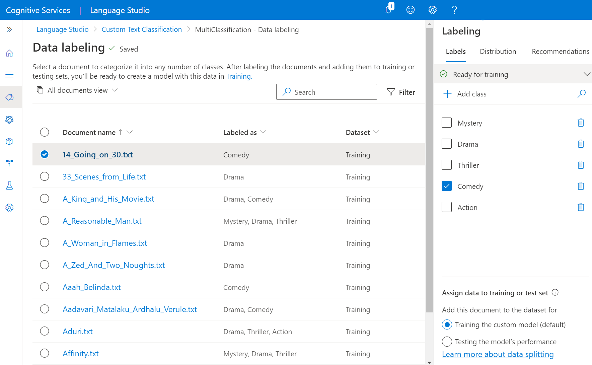
Task: Open the Recommendations tab
Action: [x=560, y=52]
